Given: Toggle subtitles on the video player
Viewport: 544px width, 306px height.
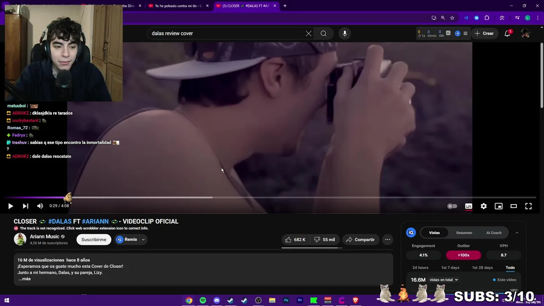Looking at the screenshot, I should 468,206.
